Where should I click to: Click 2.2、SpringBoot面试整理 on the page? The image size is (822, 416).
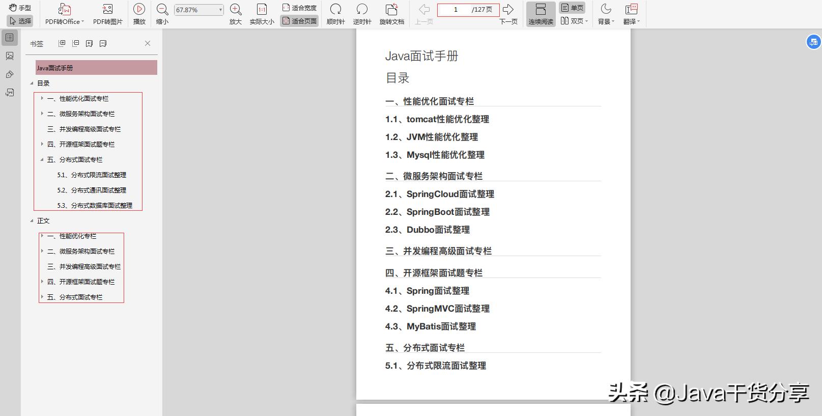click(x=437, y=212)
